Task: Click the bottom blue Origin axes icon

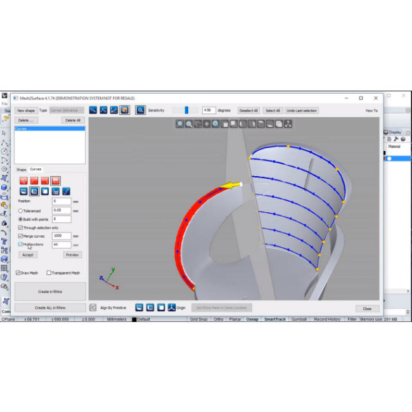Action: tap(172, 307)
